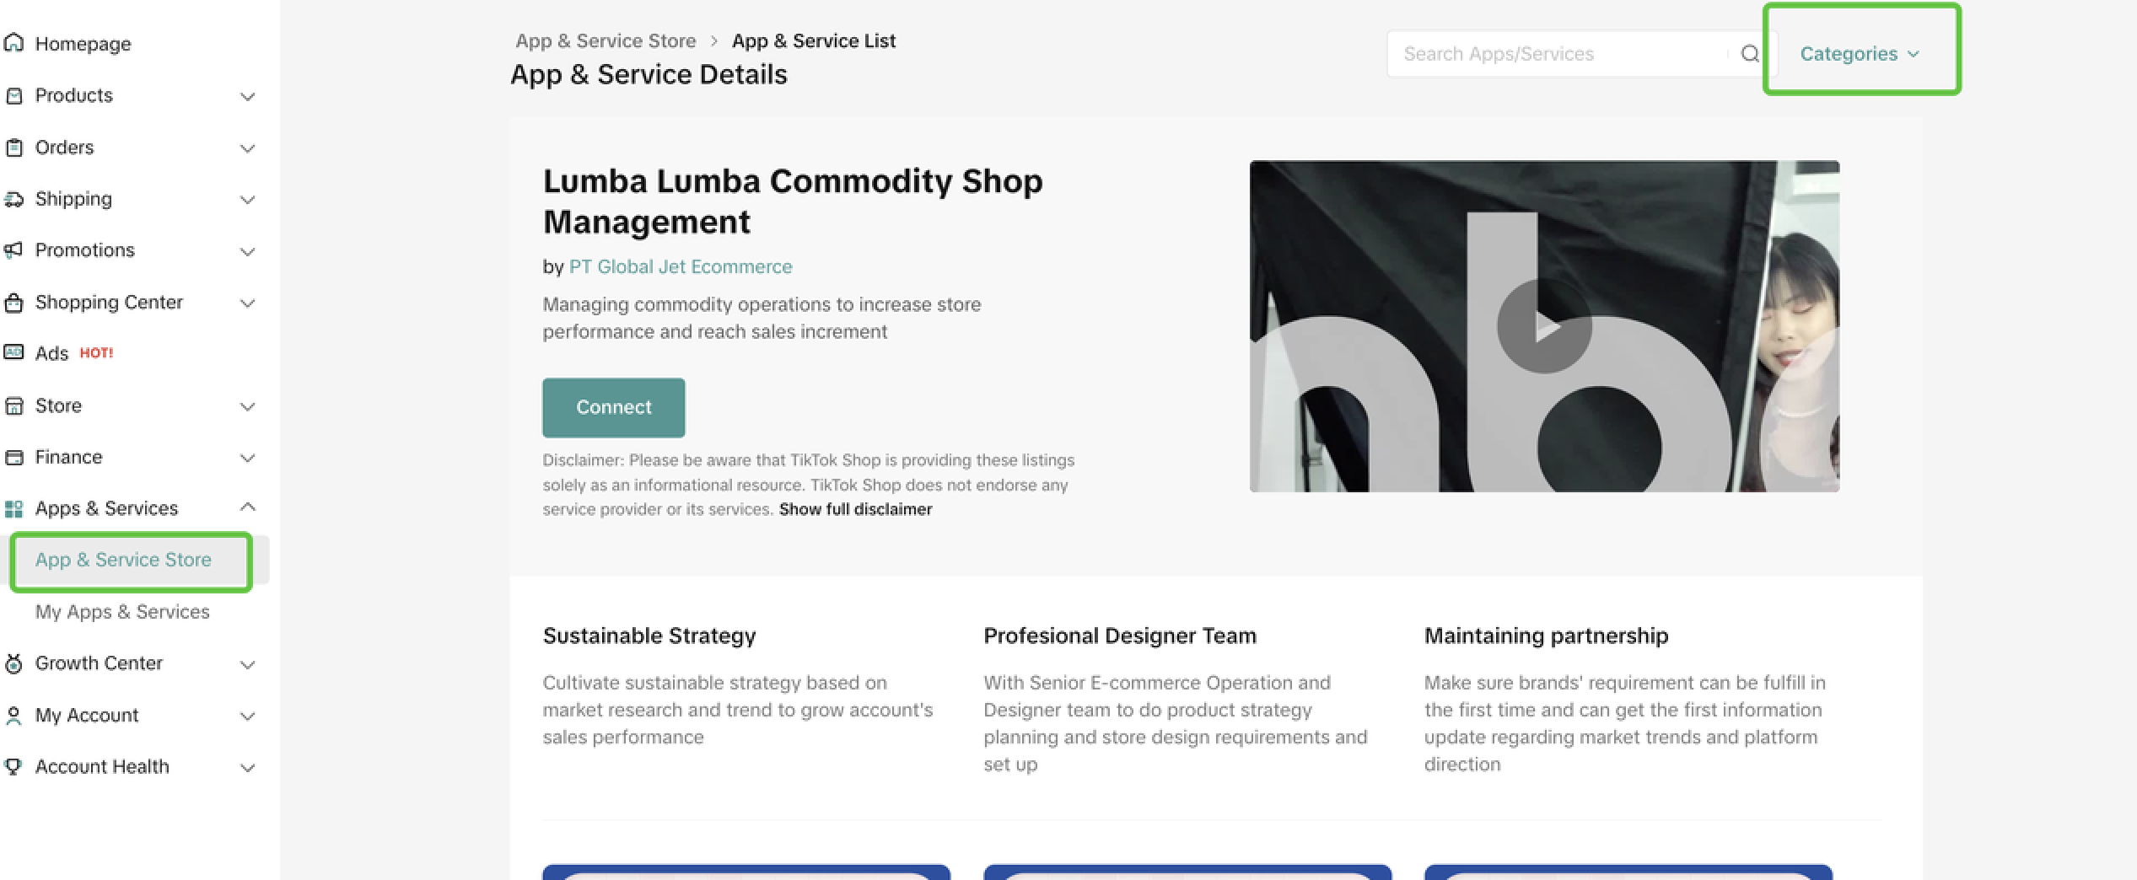2137x880 pixels.
Task: Click the Orders clipboard icon
Action: click(x=13, y=148)
